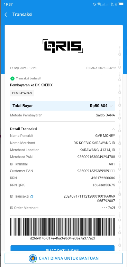Select the ID Terminal value A01
The width and height of the screenshot is (127, 267).
[112, 164]
